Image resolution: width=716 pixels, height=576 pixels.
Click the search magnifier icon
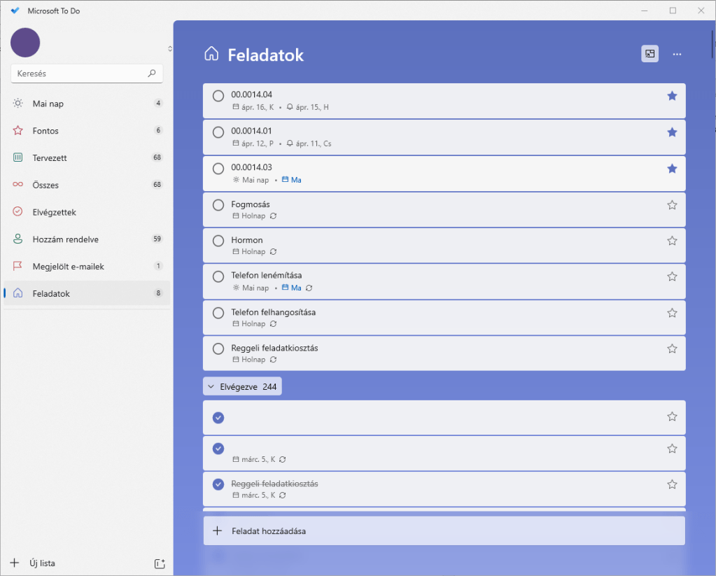point(152,73)
